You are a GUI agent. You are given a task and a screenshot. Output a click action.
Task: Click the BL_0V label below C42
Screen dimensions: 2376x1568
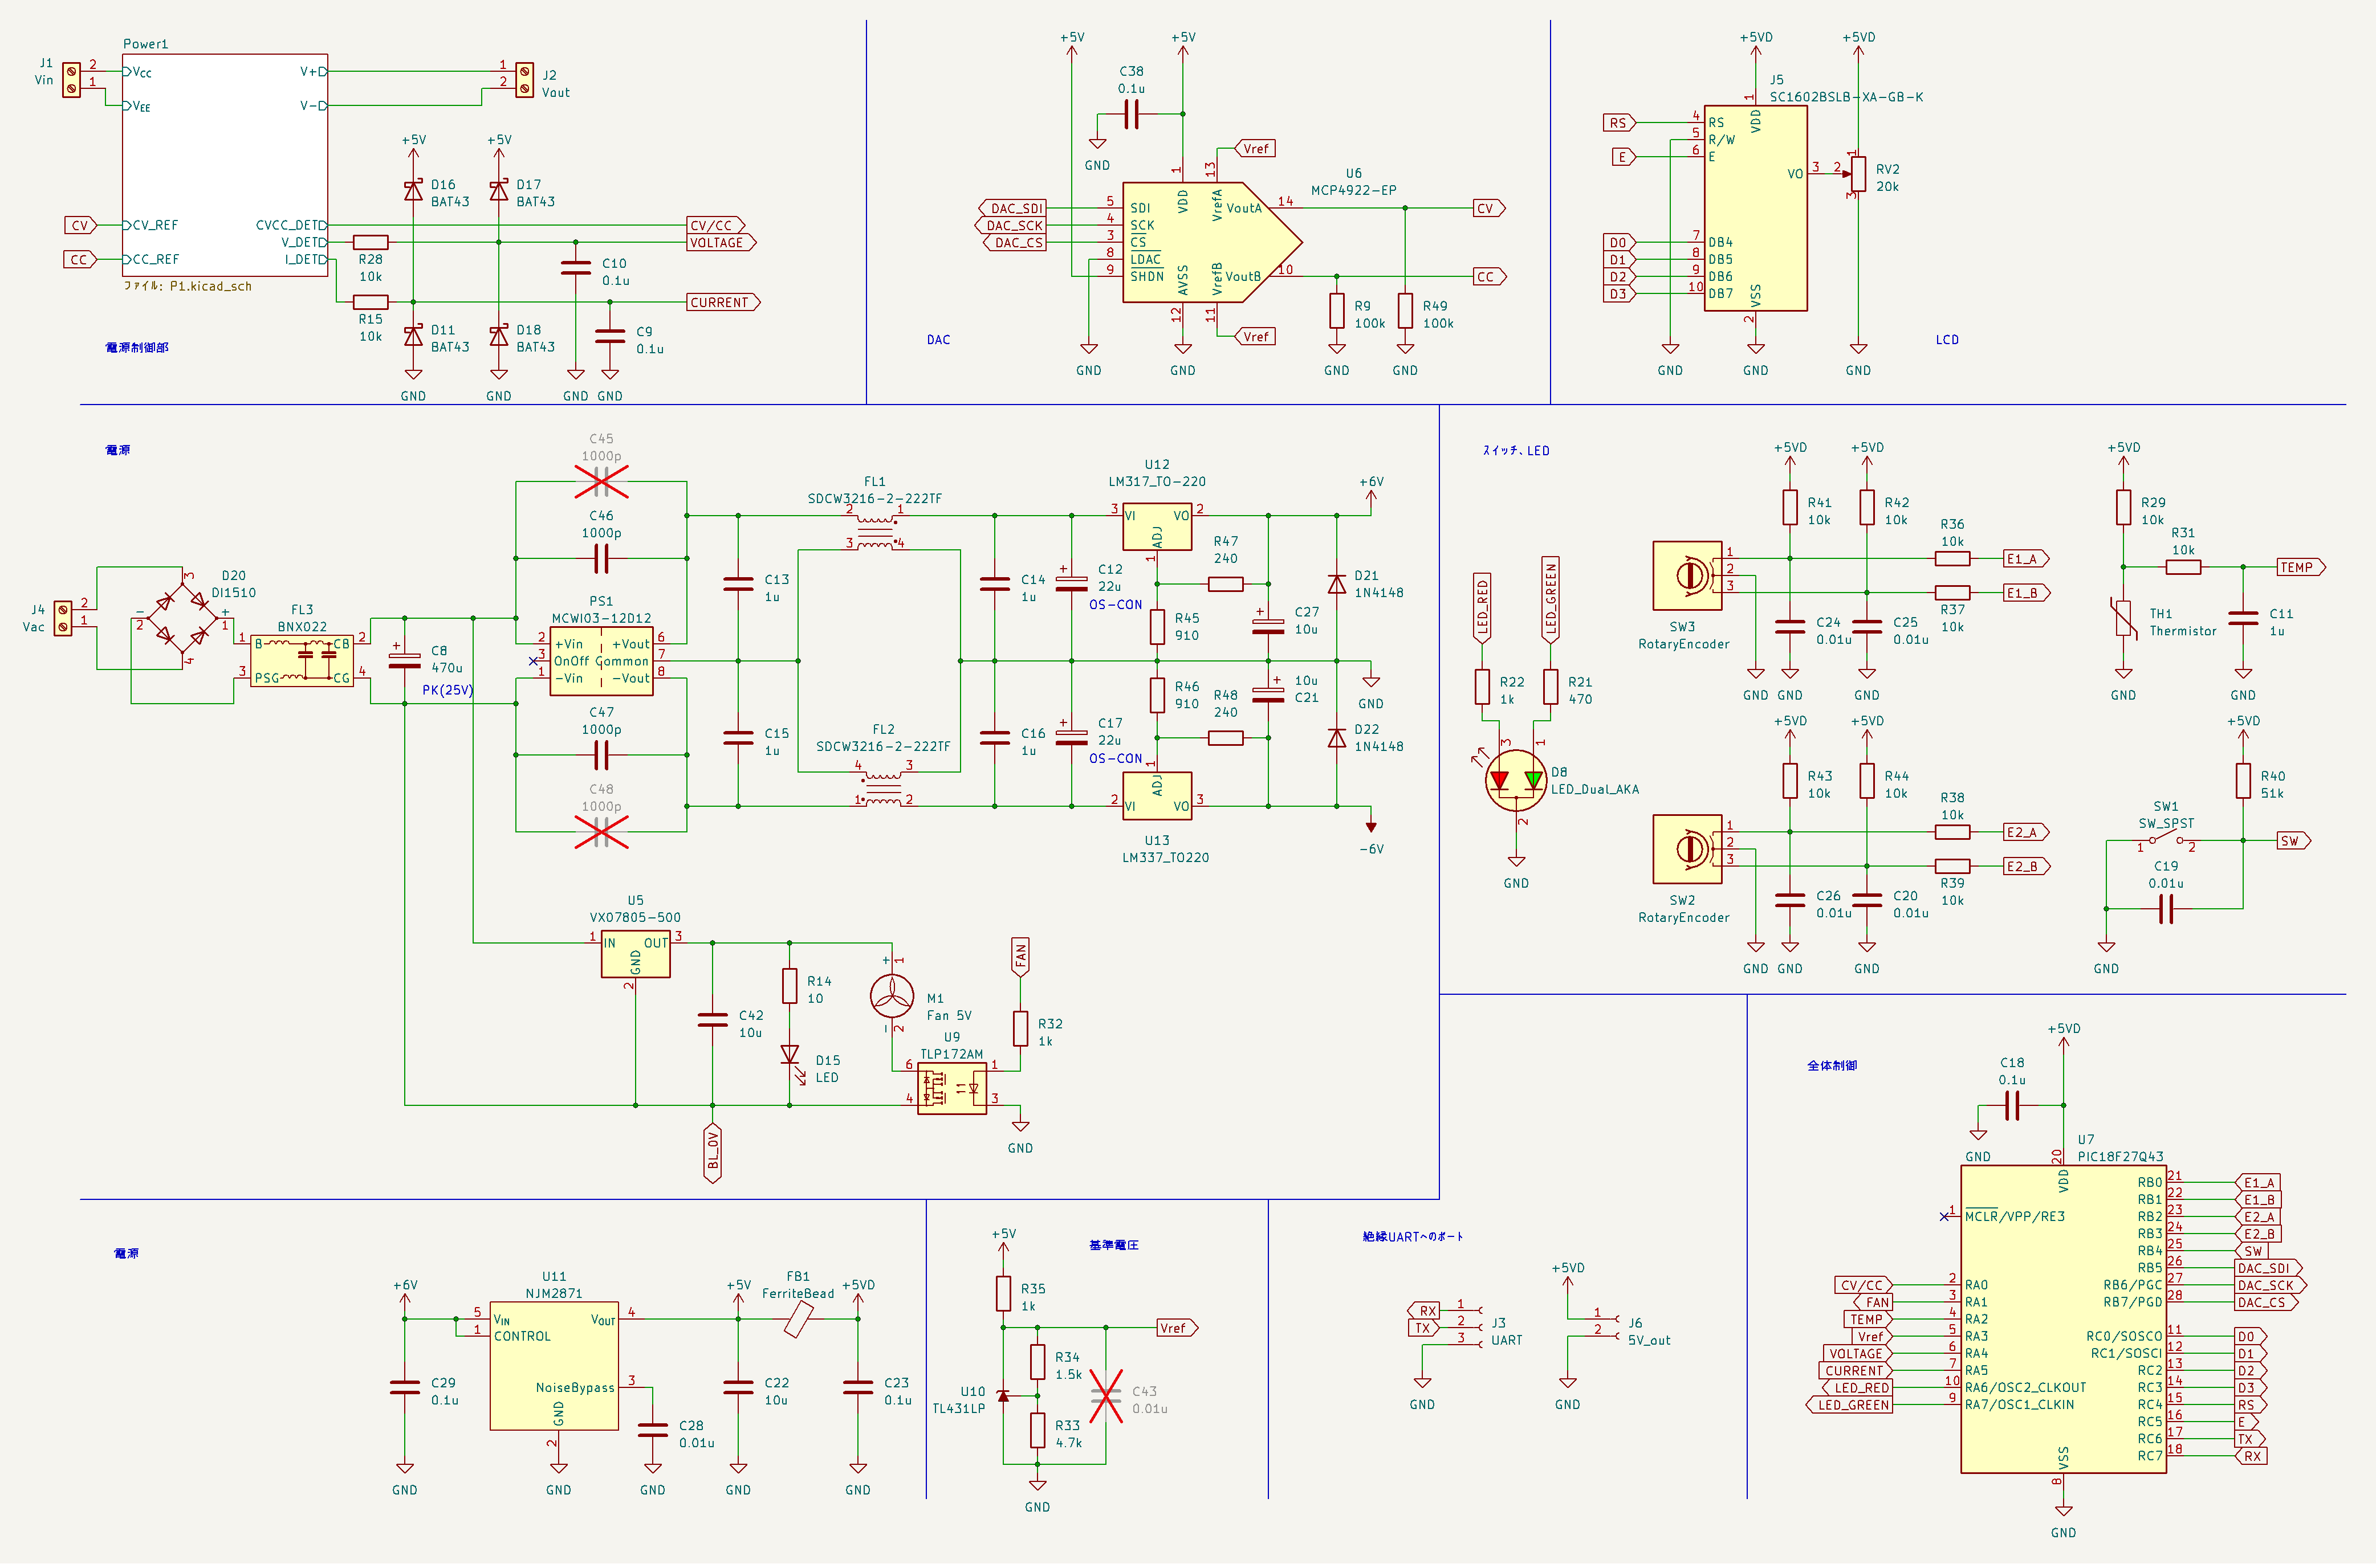pyautogui.click(x=713, y=1153)
